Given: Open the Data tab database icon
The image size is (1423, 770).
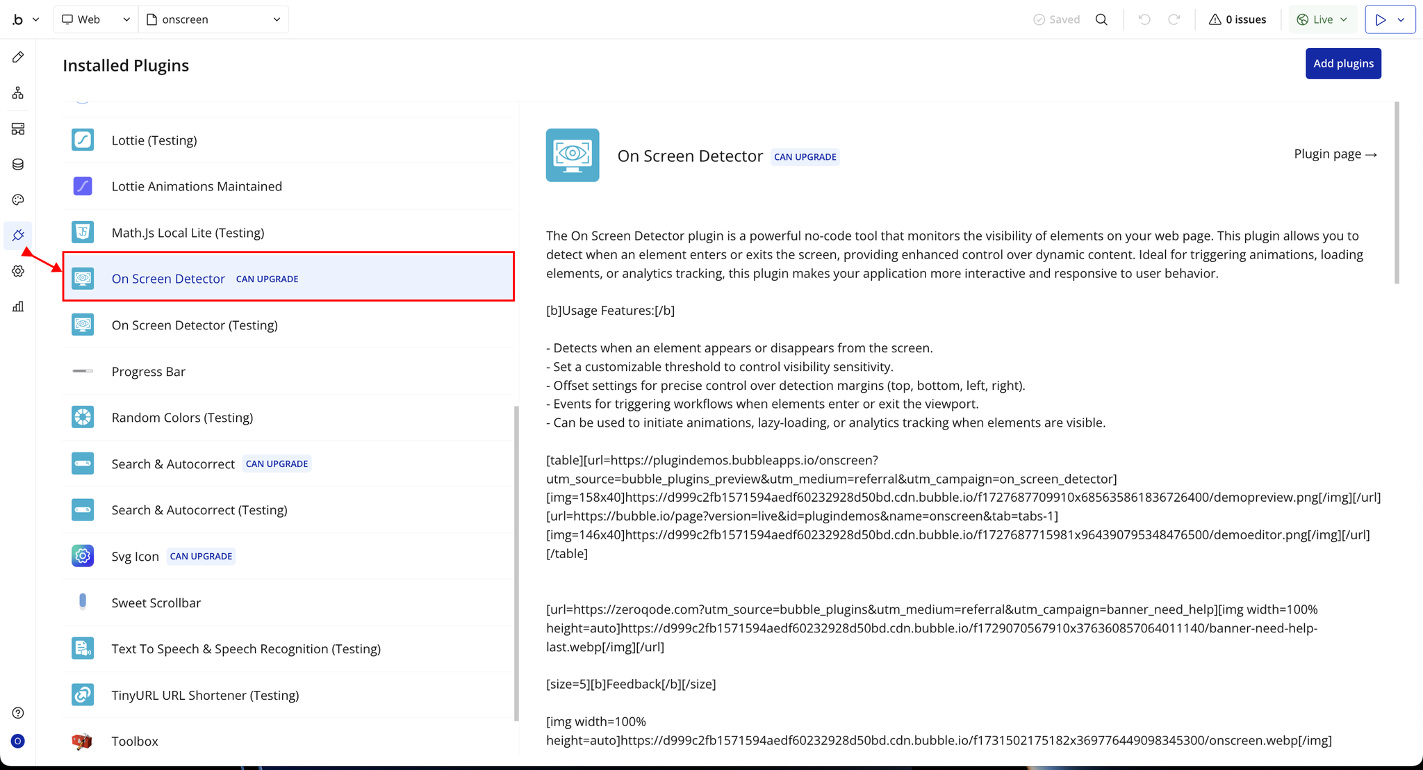Looking at the screenshot, I should pos(18,165).
